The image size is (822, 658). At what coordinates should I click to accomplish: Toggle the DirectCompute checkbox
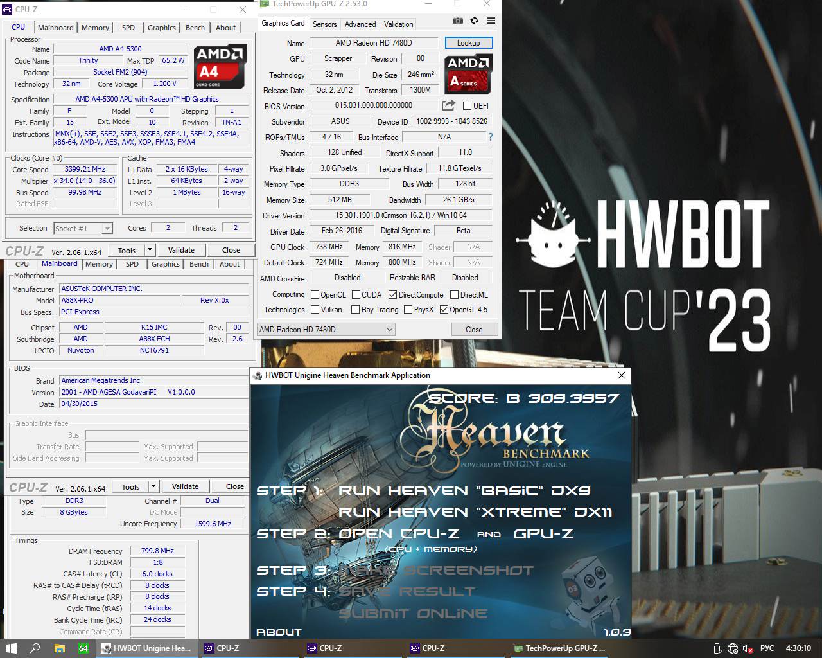pos(392,295)
